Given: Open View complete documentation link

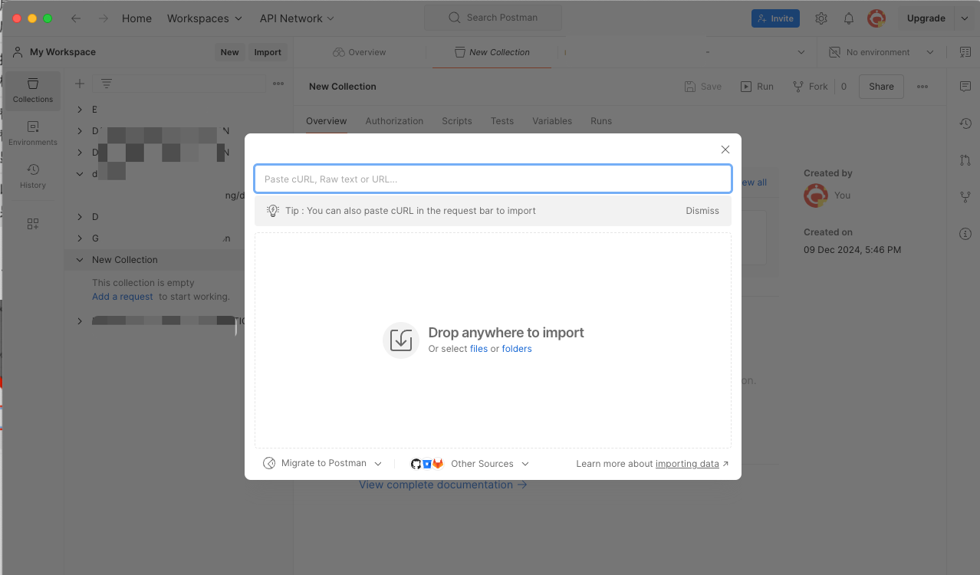Looking at the screenshot, I should point(443,485).
